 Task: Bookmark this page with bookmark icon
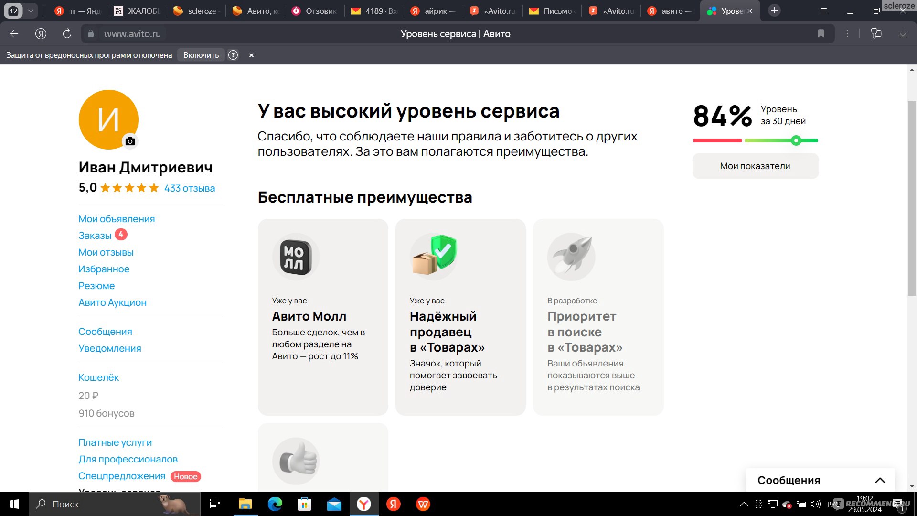tap(821, 33)
